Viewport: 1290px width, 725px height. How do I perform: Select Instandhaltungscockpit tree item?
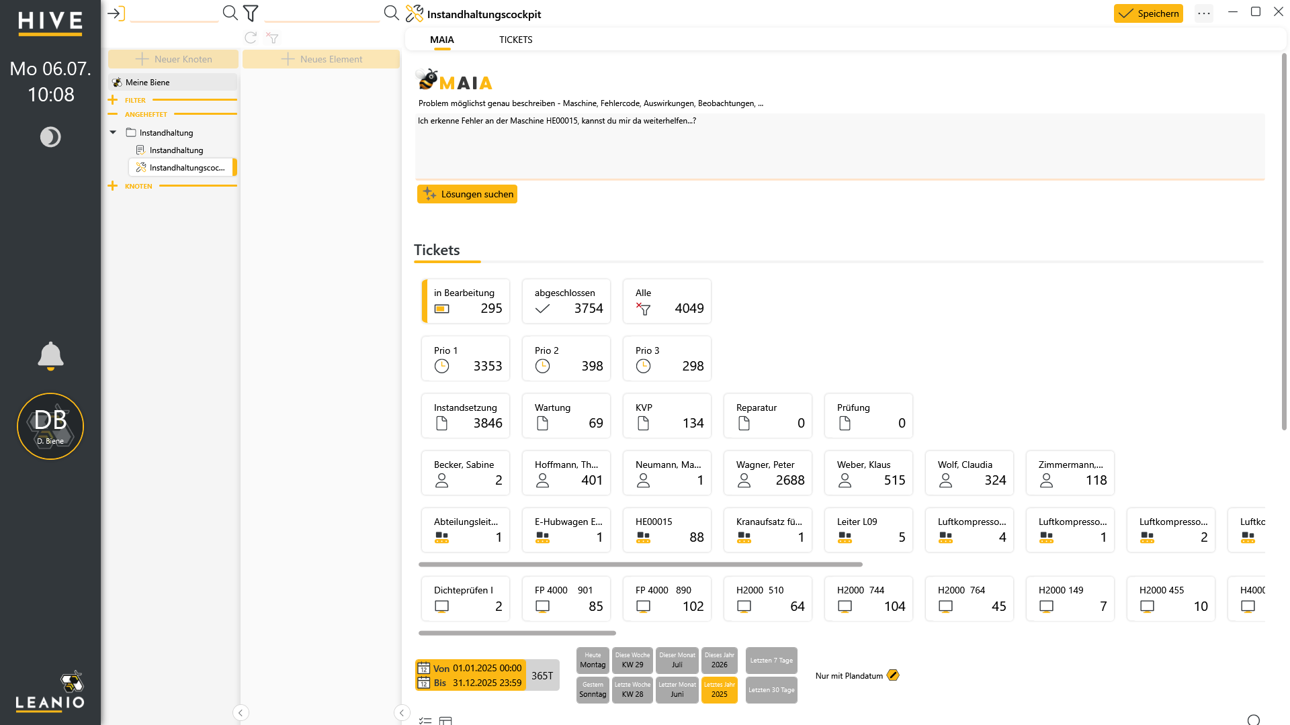(x=182, y=167)
